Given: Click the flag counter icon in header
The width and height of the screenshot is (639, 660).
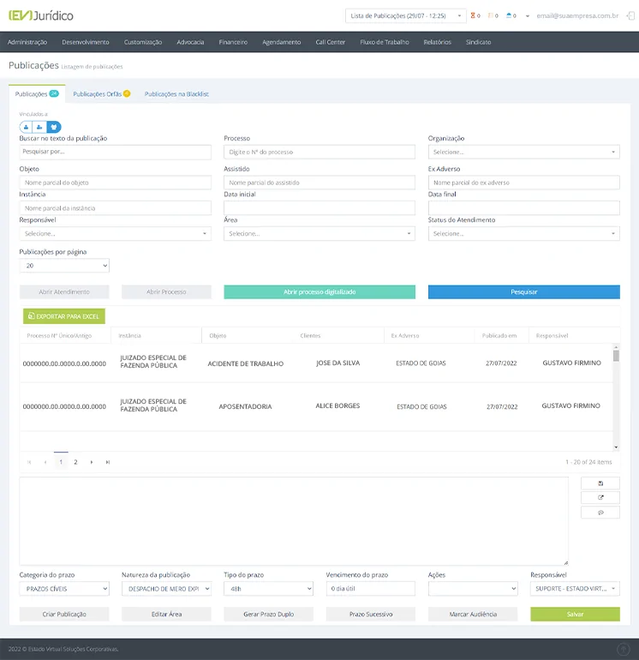Looking at the screenshot, I should (x=491, y=15).
